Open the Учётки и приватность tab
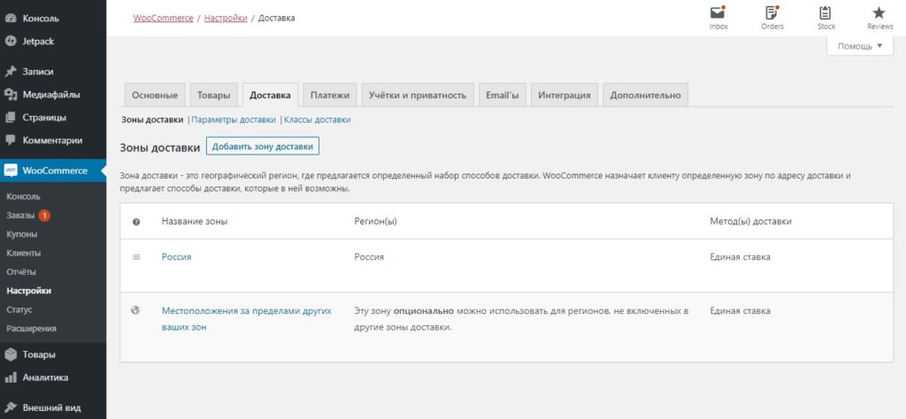Image resolution: width=906 pixels, height=419 pixels. point(418,95)
